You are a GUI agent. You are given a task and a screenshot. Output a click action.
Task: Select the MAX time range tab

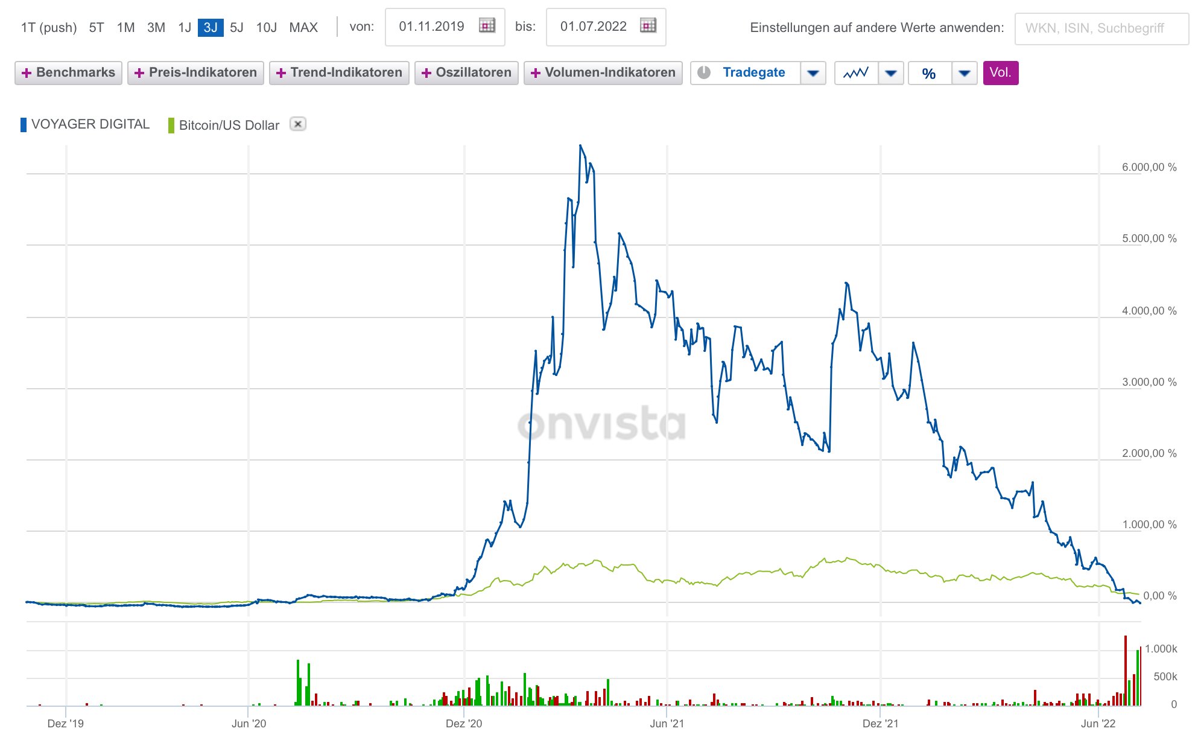coord(303,28)
